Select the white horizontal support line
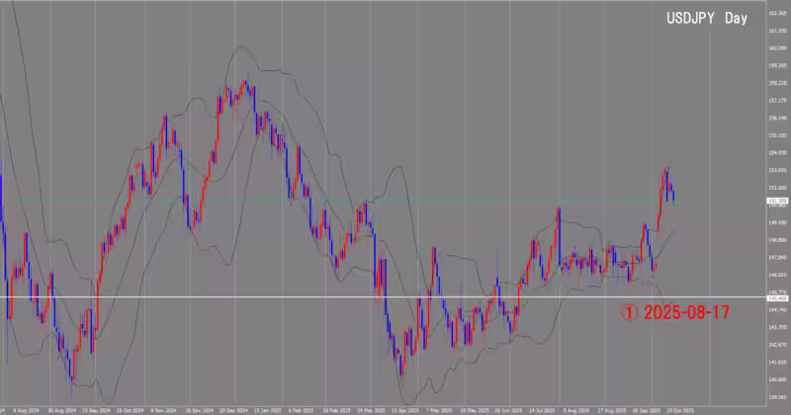Image resolution: width=791 pixels, height=415 pixels. (x=297, y=296)
